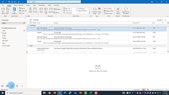Toggle Unread/Read status
This screenshot has width=169, height=95.
pos(95,11)
